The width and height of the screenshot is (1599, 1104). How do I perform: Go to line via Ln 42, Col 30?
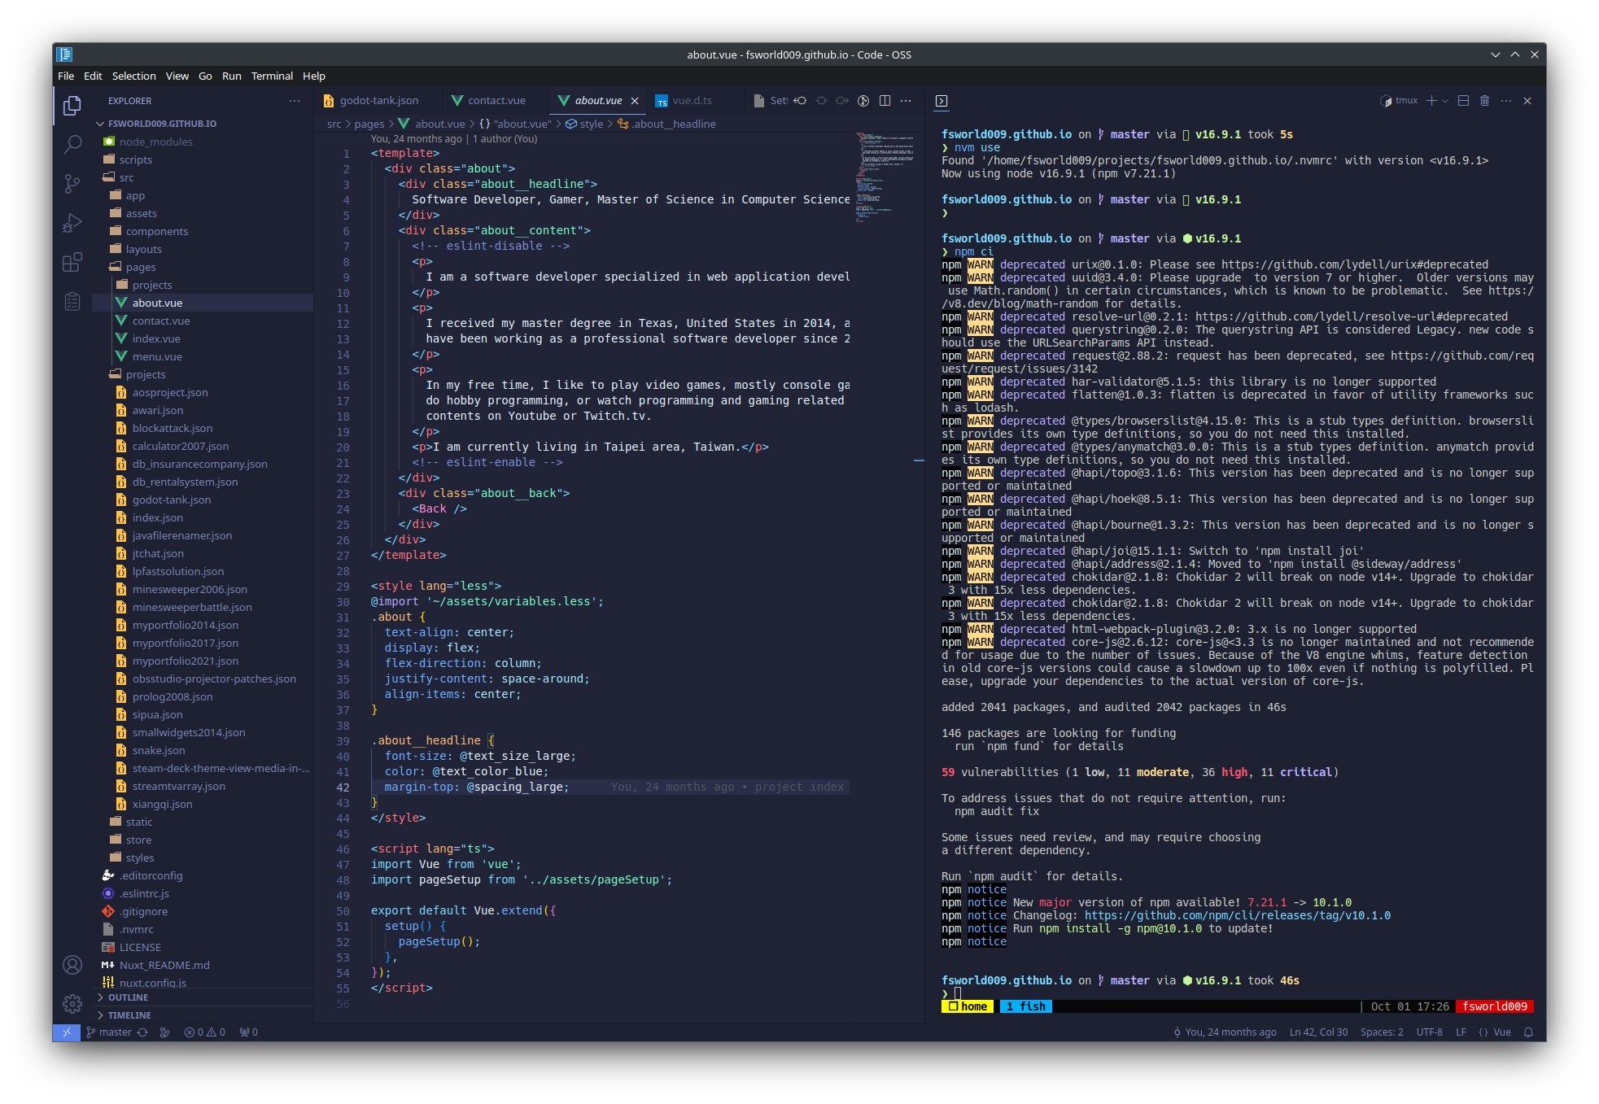1318,1032
